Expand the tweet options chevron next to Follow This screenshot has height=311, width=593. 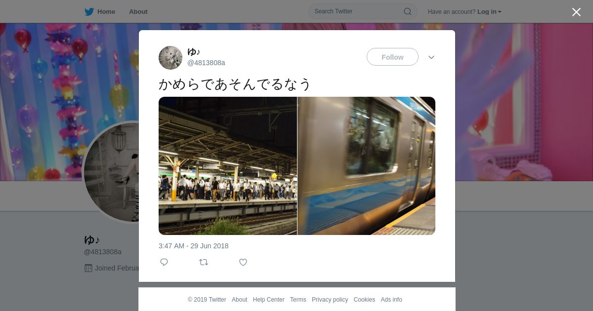point(431,57)
